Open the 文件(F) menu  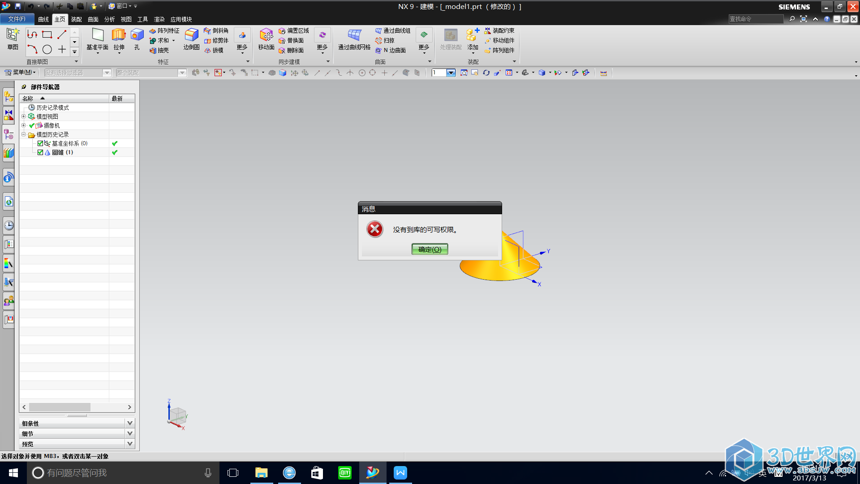point(17,19)
